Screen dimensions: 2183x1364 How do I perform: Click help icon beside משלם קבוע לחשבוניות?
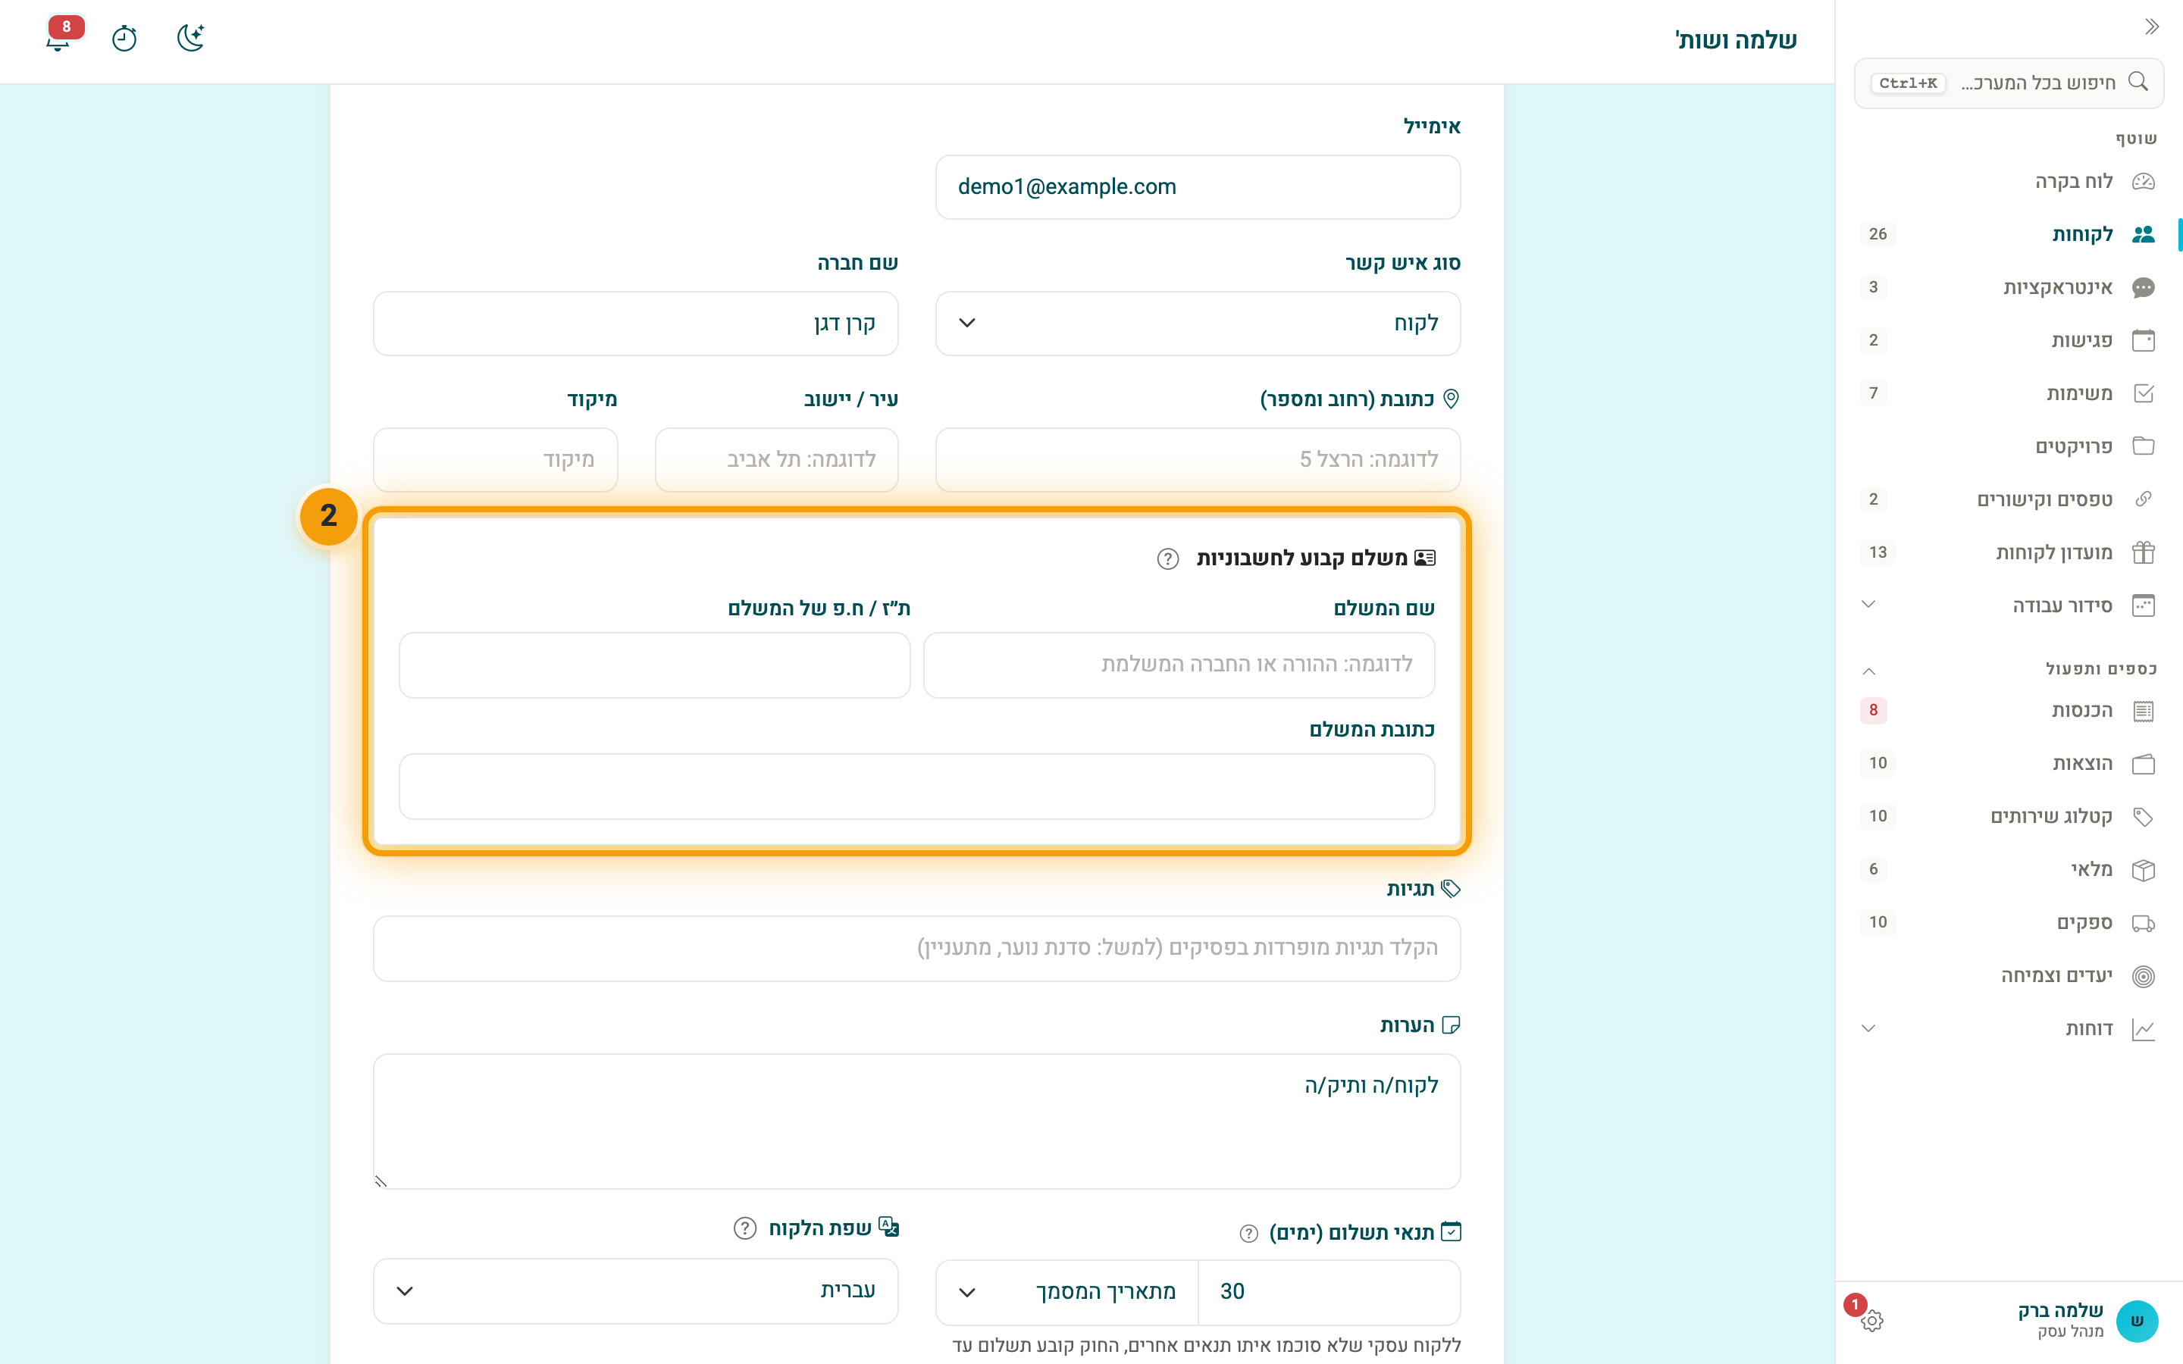click(x=1168, y=558)
